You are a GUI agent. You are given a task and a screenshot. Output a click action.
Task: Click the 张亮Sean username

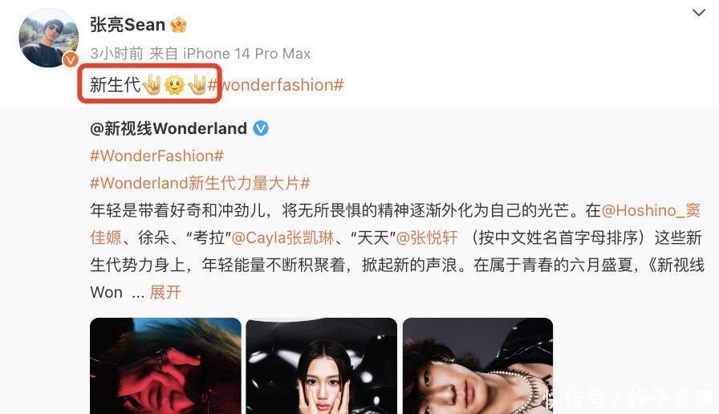click(x=128, y=25)
